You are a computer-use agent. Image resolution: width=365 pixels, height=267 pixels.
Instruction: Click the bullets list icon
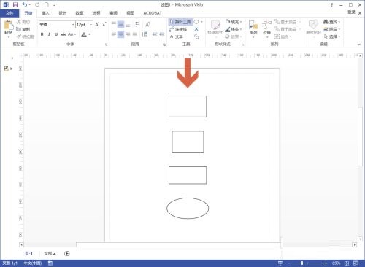(137, 24)
